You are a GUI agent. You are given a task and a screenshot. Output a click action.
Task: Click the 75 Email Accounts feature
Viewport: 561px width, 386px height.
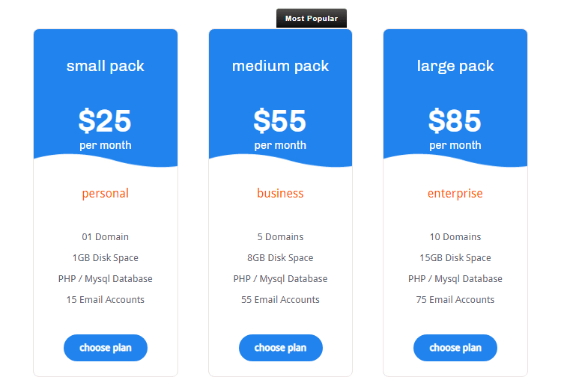point(455,299)
